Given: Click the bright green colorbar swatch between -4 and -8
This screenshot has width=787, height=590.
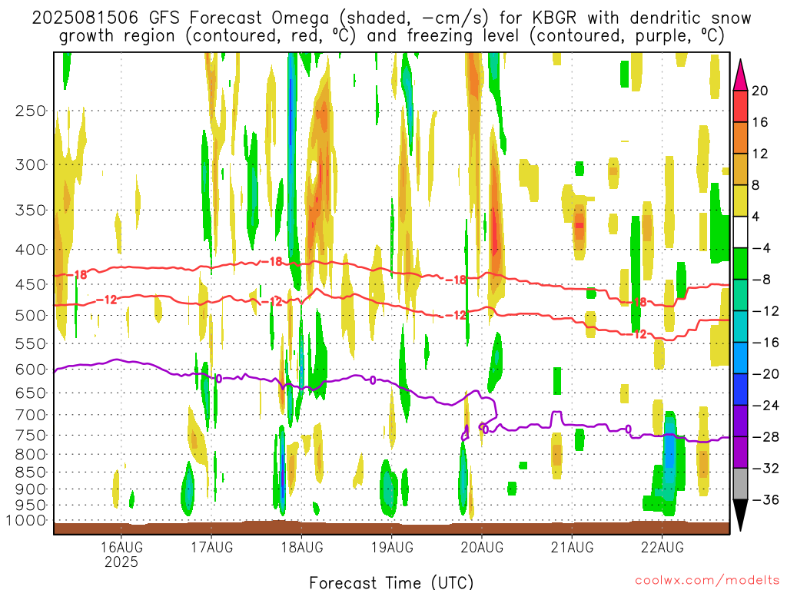Looking at the screenshot, I should (x=740, y=264).
